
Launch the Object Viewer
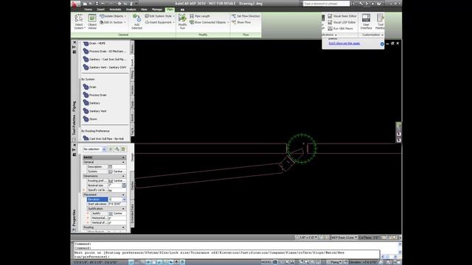tap(92, 22)
